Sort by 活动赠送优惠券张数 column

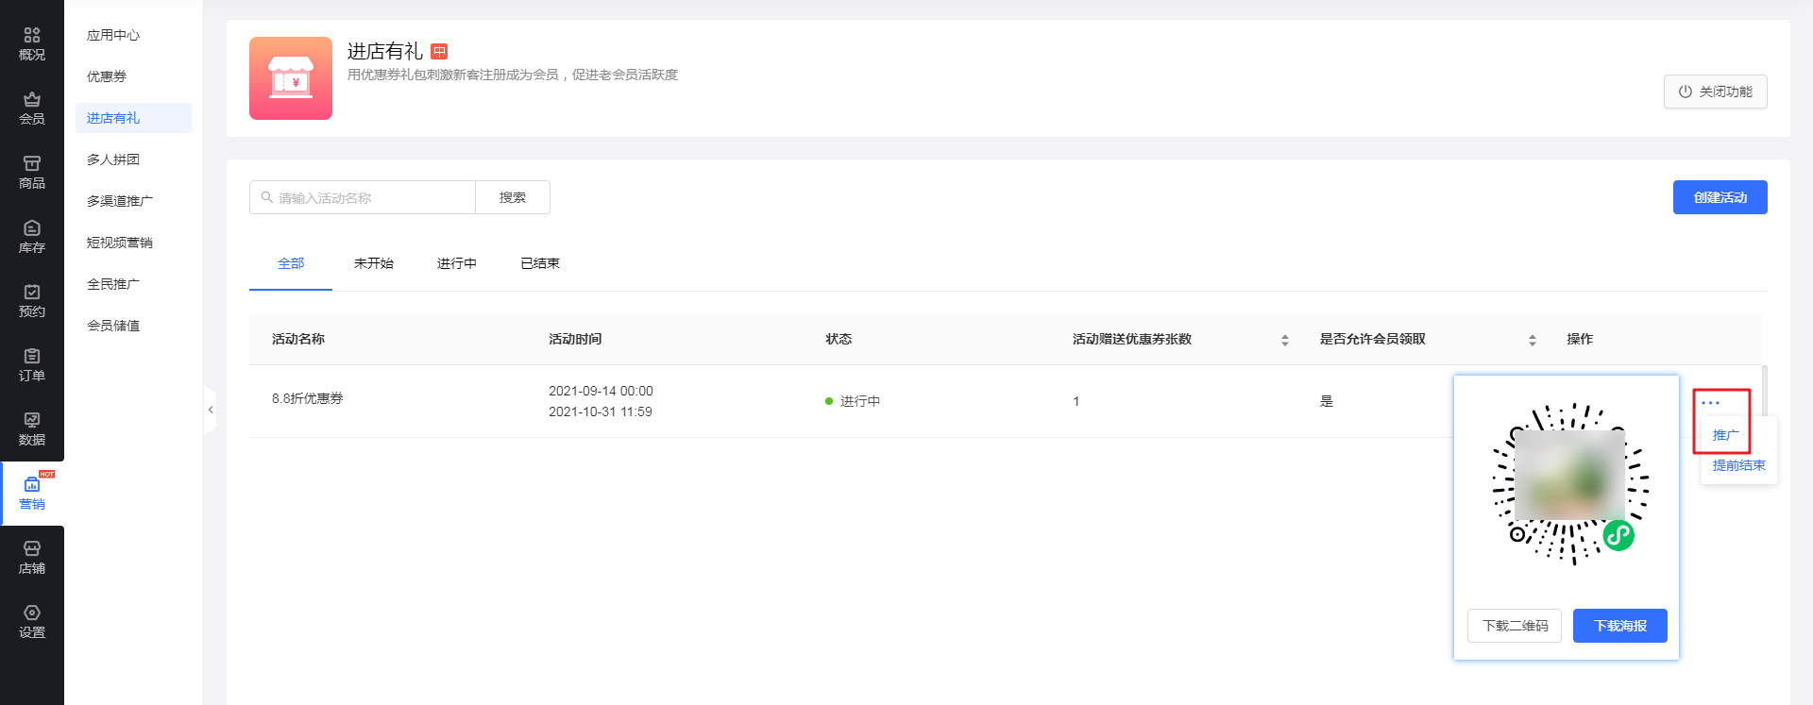pyautogui.click(x=1285, y=340)
